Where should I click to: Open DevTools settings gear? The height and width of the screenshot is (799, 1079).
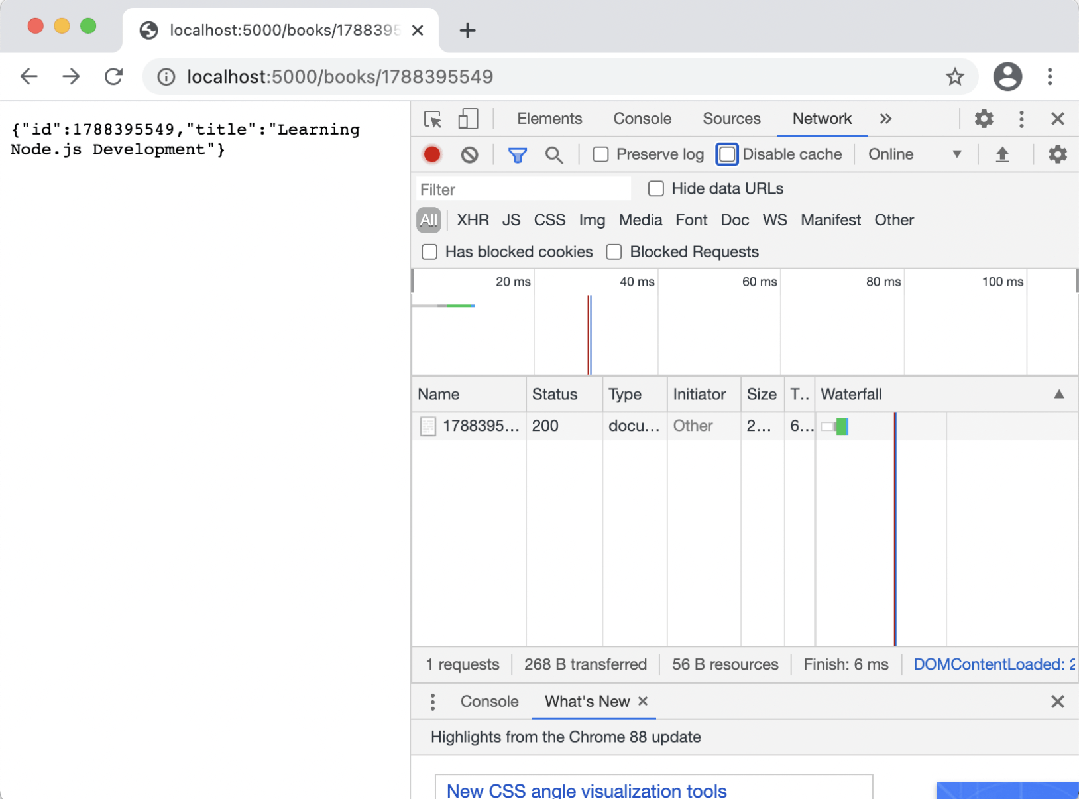tap(984, 119)
